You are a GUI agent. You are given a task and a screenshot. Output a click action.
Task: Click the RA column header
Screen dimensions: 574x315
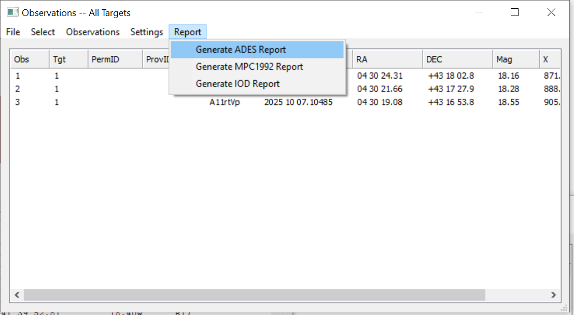tap(387, 59)
